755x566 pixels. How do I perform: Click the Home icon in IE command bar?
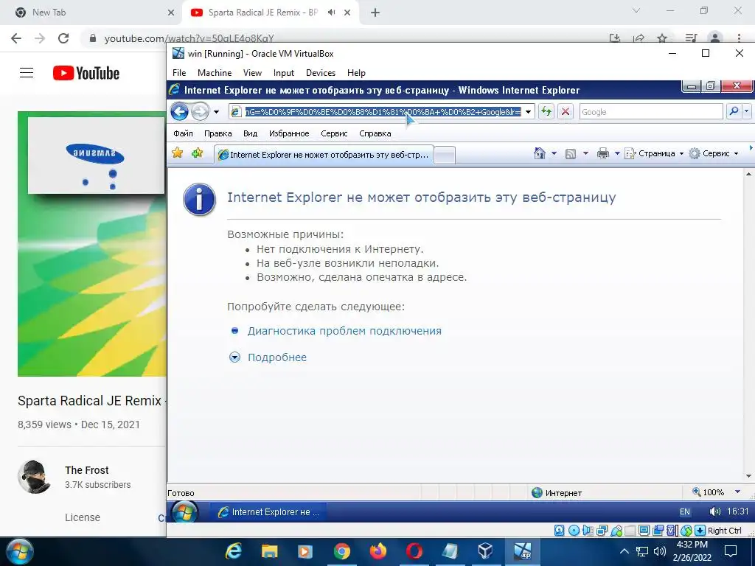coord(539,153)
